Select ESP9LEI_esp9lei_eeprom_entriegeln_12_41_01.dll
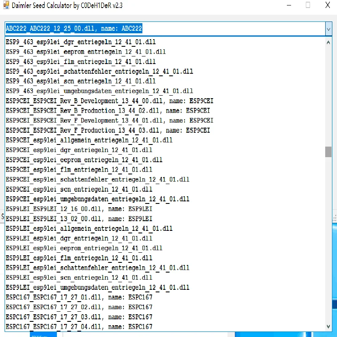337x337 pixels. [165, 248]
